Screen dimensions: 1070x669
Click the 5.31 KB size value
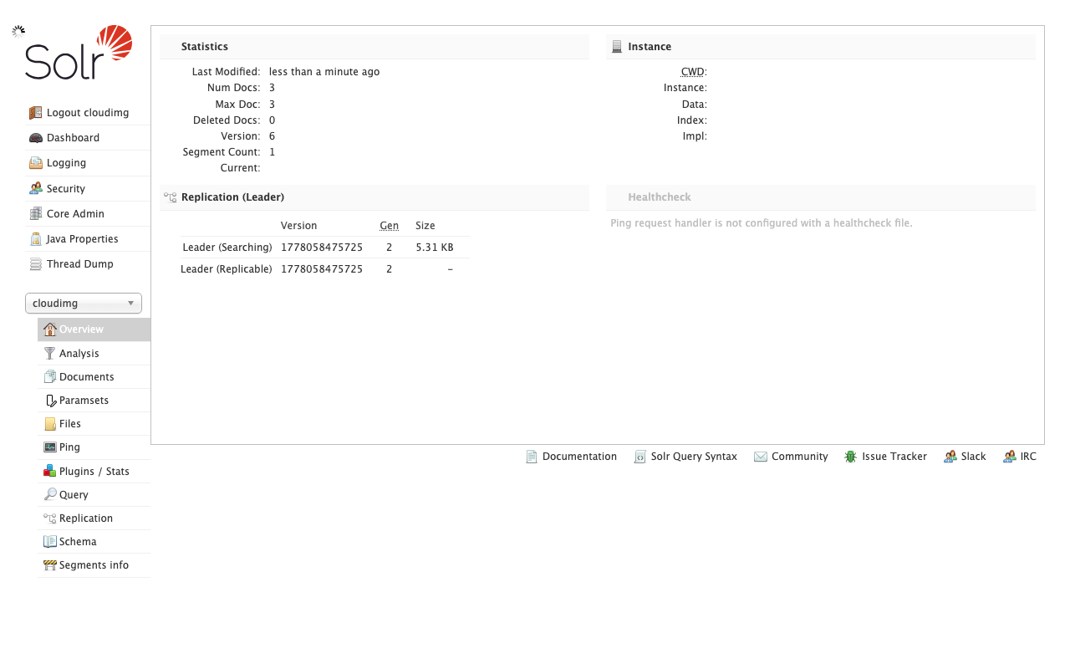435,248
